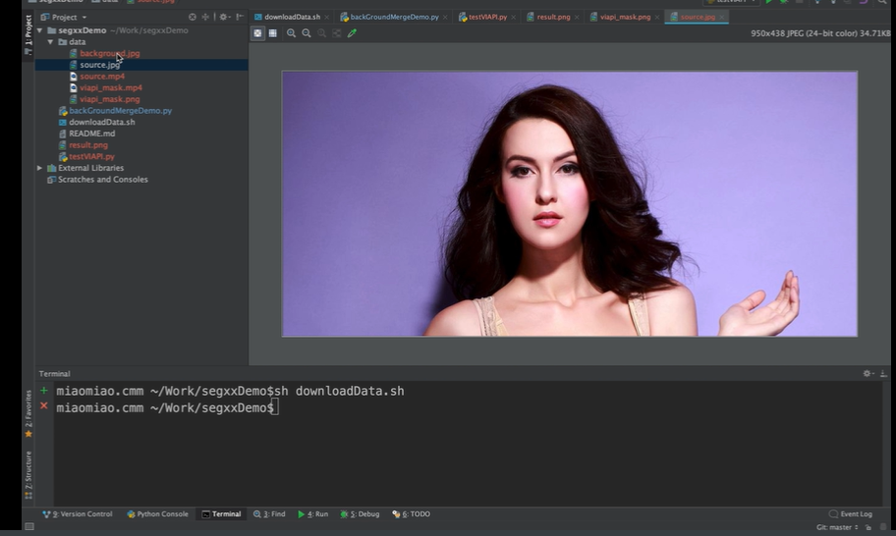Add a new terminal session with plus
Viewport: 896px width, 536px height.
point(44,391)
